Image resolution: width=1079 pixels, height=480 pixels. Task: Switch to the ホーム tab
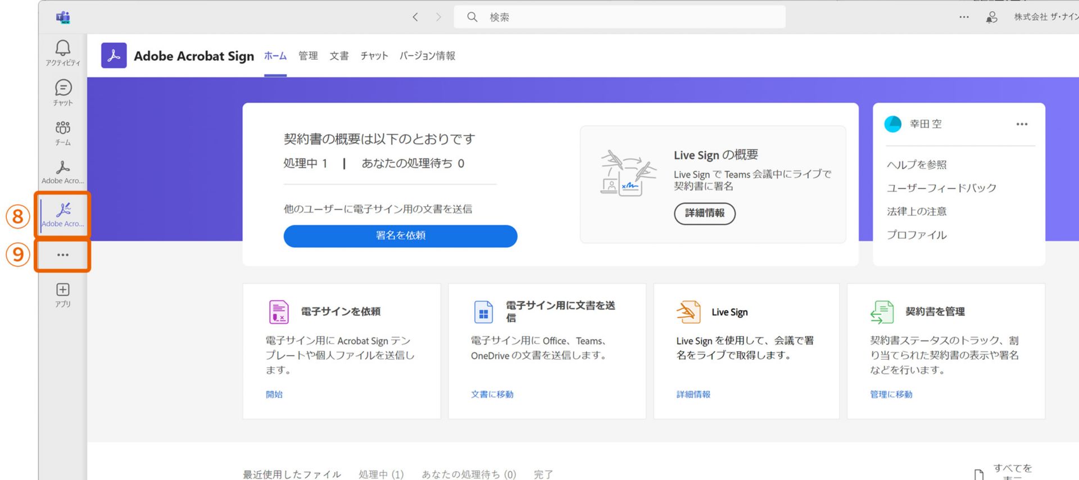[x=275, y=56]
